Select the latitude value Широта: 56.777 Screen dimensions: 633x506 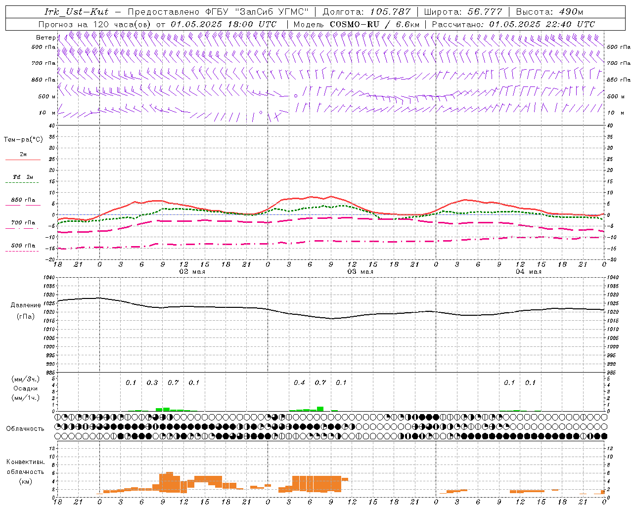point(463,12)
